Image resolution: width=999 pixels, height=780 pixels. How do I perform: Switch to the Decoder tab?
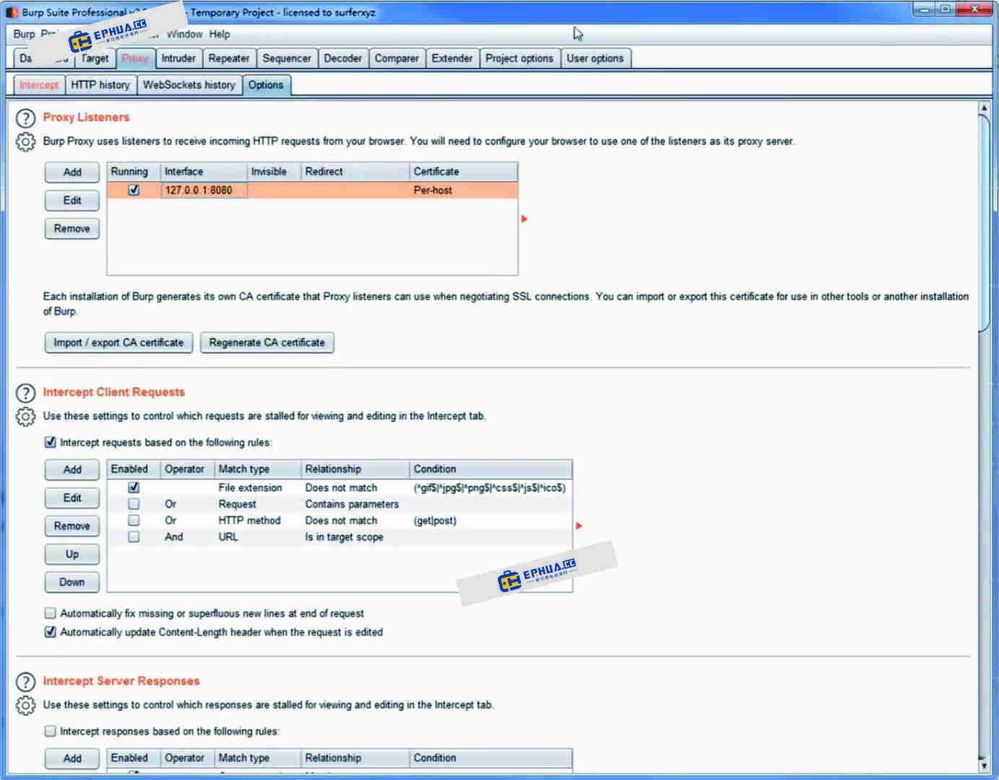click(x=342, y=59)
